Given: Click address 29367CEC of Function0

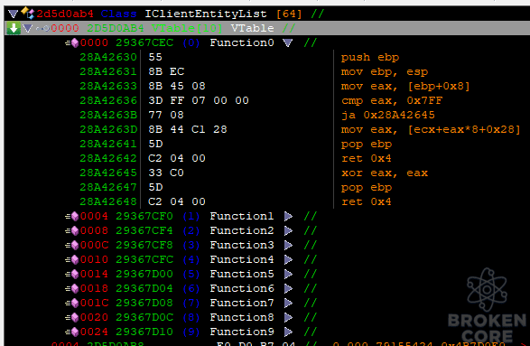Looking at the screenshot, I should [144, 43].
